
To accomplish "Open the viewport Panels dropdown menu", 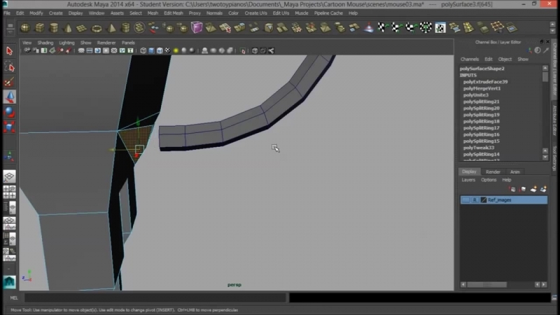I will 128,43.
